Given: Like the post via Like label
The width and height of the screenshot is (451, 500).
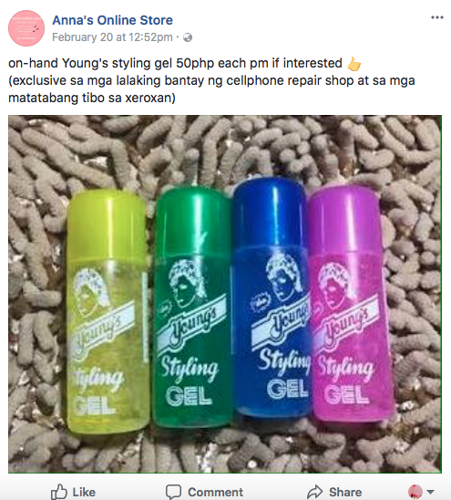Looking at the screenshot, I should coord(84,492).
